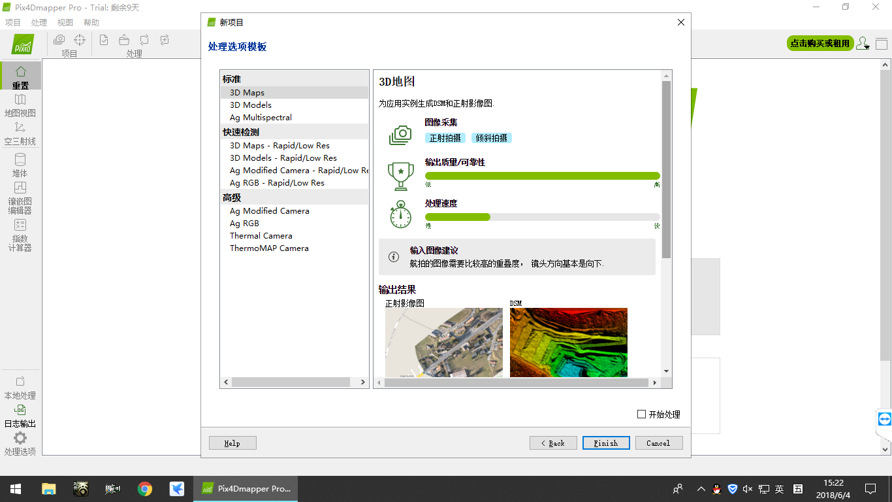Image resolution: width=892 pixels, height=502 pixels.
Task: Click the Back button
Action: pos(553,443)
